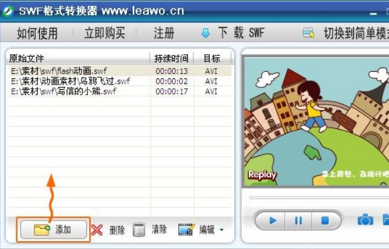This screenshot has height=249, width=389.
Task: Switch to simple mode via 切换到简单模式
Action: coord(356,33)
